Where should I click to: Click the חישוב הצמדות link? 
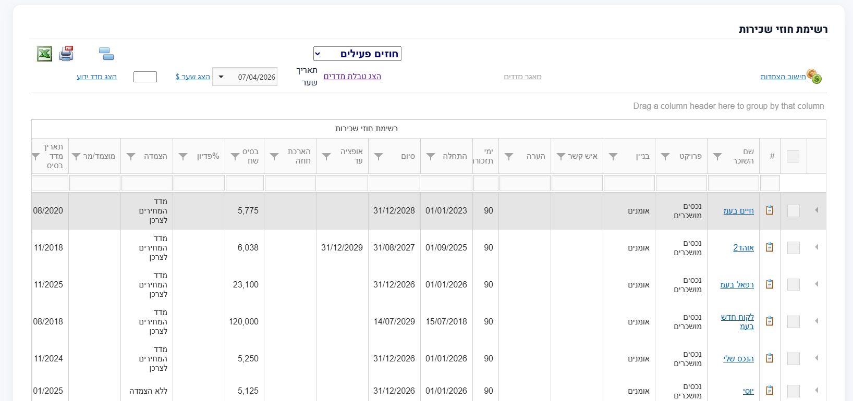click(783, 77)
